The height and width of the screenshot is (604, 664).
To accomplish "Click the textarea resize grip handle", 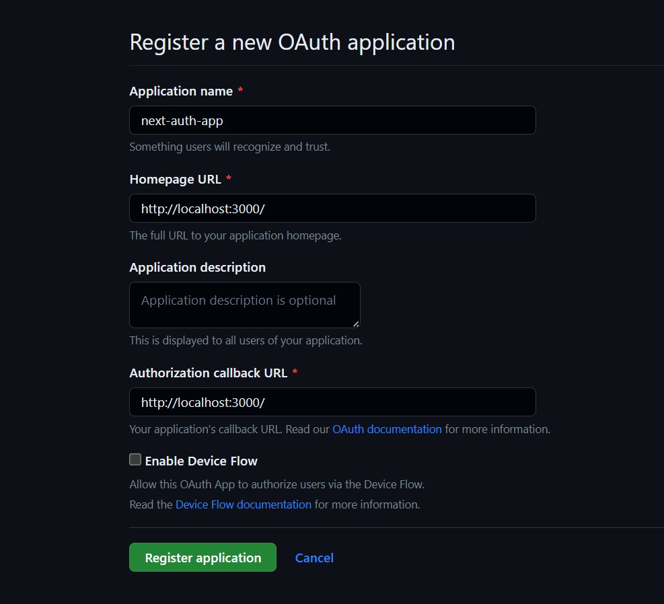I will (x=357, y=325).
